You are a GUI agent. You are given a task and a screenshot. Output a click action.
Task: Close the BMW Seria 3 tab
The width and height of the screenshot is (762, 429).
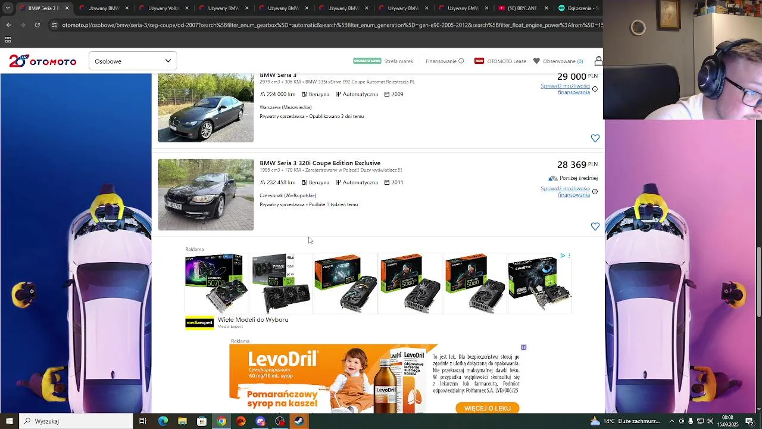[67, 8]
